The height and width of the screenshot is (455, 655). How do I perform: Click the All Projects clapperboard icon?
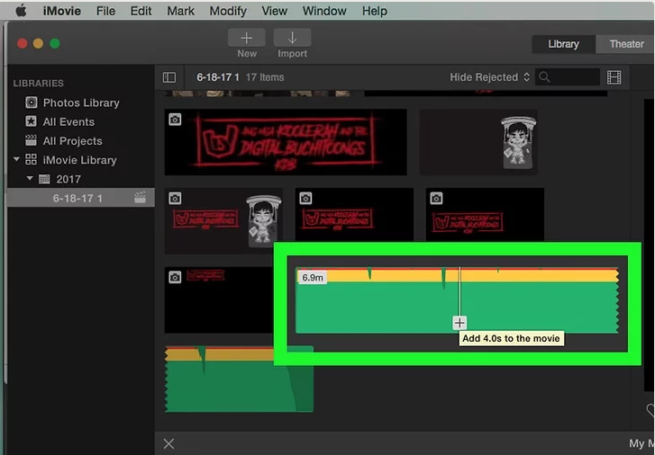coord(31,140)
